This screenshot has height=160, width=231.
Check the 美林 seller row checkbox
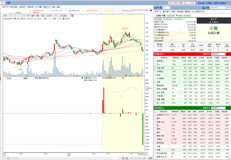point(155,118)
